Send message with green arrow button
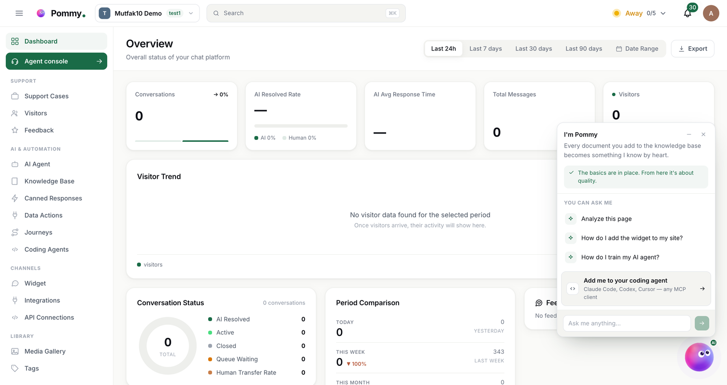Image resolution: width=727 pixels, height=385 pixels. coord(702,323)
